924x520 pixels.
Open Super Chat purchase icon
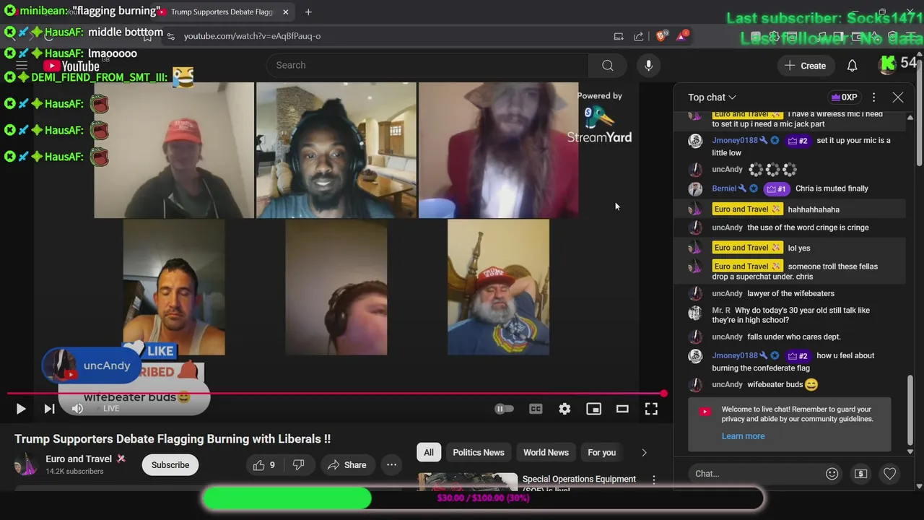[x=860, y=474]
